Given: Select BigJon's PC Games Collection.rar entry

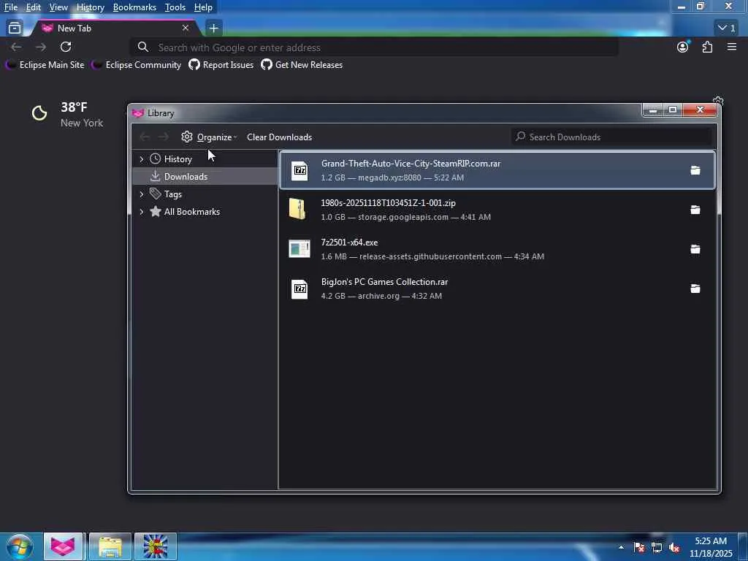Looking at the screenshot, I should (497, 289).
